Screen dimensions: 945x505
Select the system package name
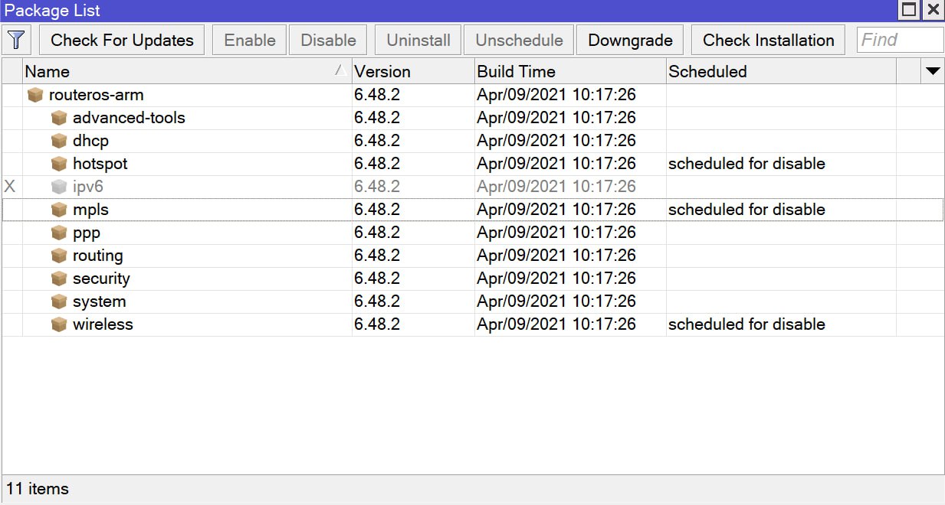pos(99,301)
